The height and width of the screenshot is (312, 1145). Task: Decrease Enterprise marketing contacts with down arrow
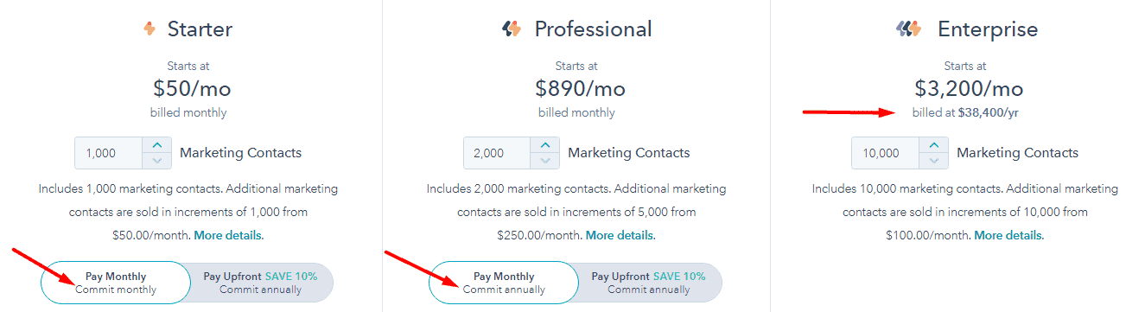point(932,161)
